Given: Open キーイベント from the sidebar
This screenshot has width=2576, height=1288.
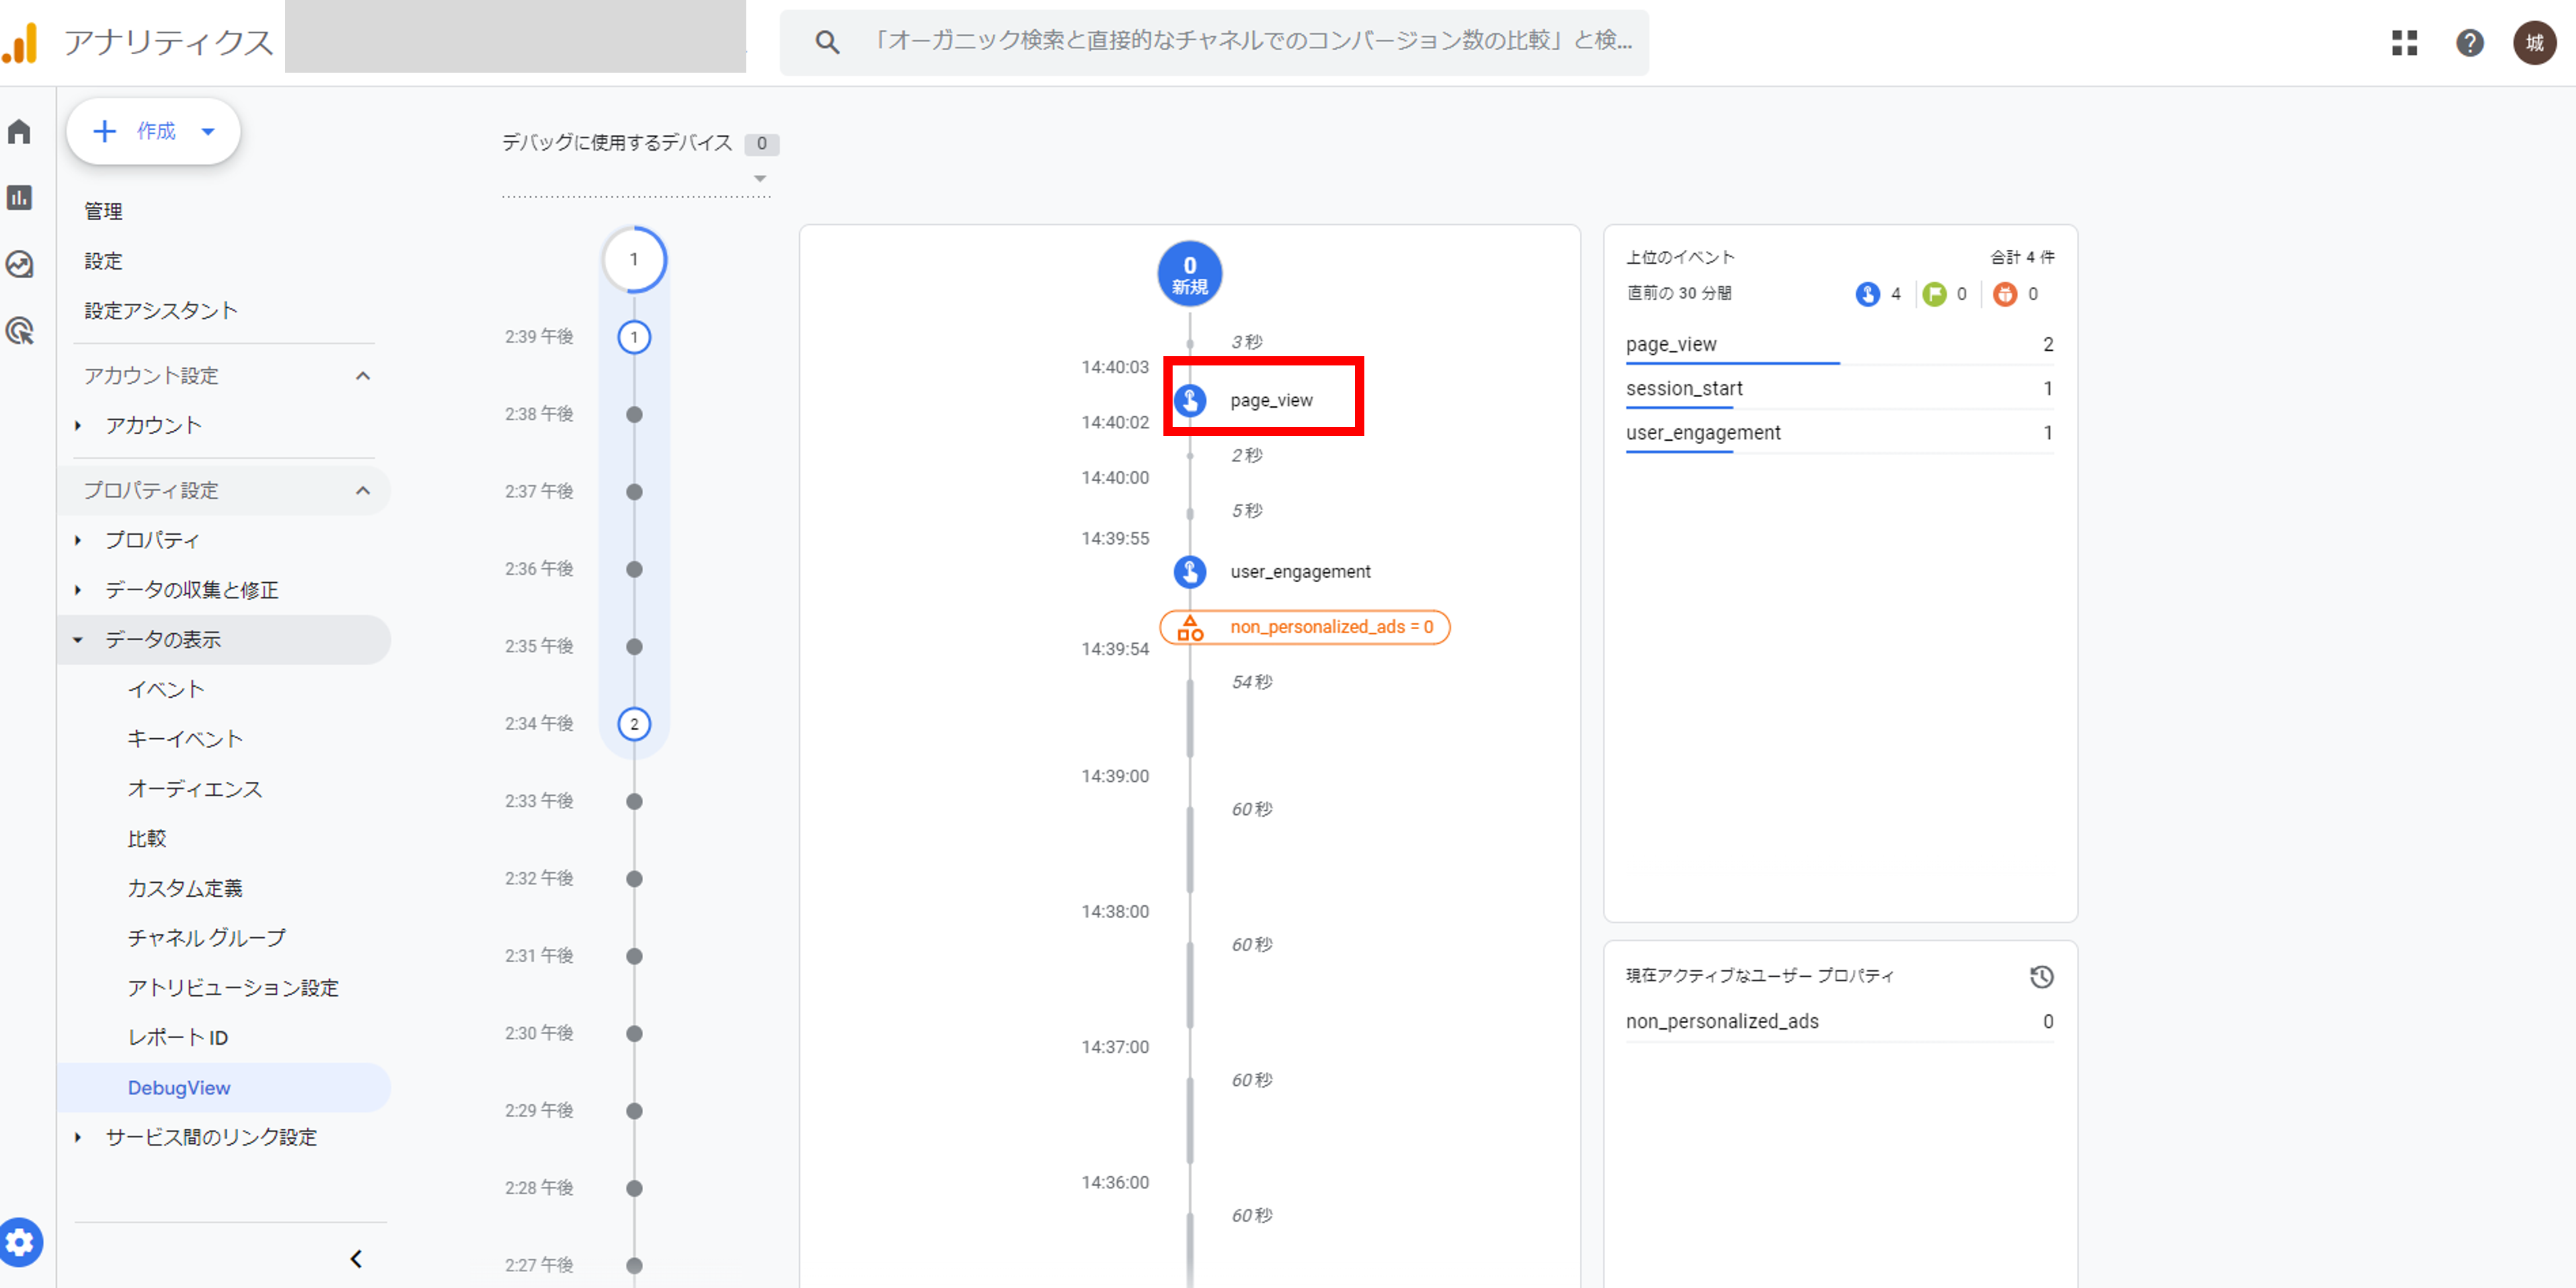Looking at the screenshot, I should [184, 738].
